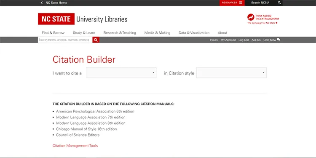Click 'Modern Language Association 8th edition' text
Image resolution: width=316 pixels, height=158 pixels.
[x=91, y=123]
